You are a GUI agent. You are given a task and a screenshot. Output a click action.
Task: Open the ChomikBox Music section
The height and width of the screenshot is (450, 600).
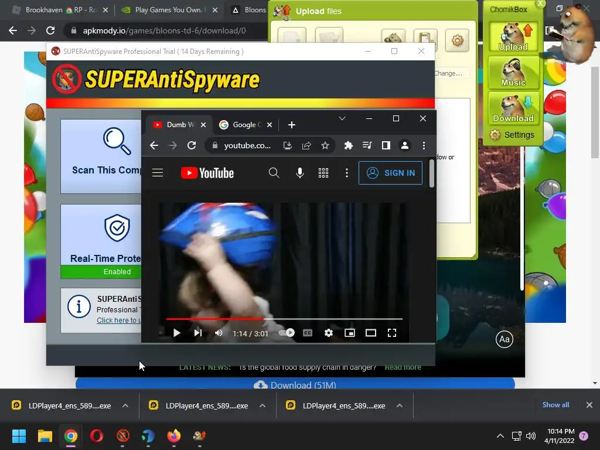tap(513, 73)
